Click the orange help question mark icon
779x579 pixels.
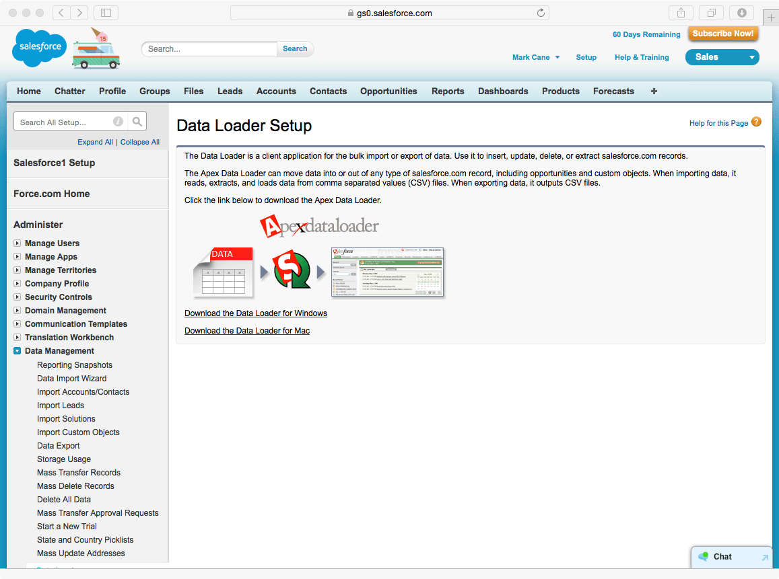click(756, 122)
